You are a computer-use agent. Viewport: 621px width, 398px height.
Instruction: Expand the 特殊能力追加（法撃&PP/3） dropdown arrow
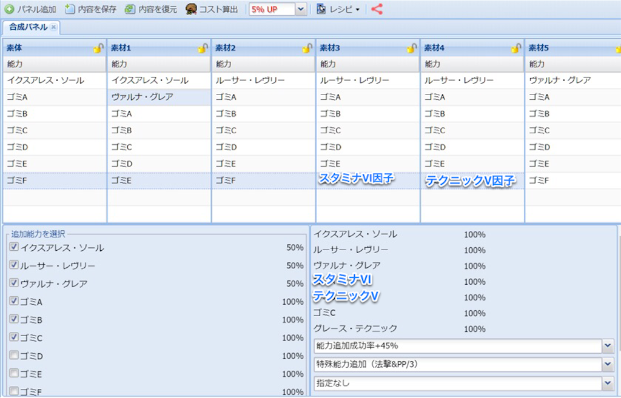coord(608,364)
